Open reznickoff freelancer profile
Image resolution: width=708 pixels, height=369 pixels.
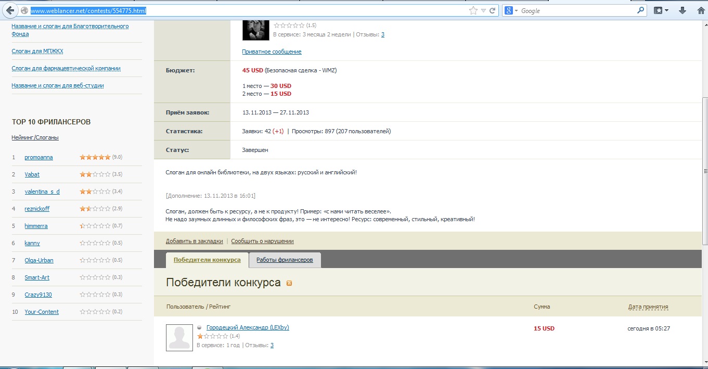tap(37, 209)
